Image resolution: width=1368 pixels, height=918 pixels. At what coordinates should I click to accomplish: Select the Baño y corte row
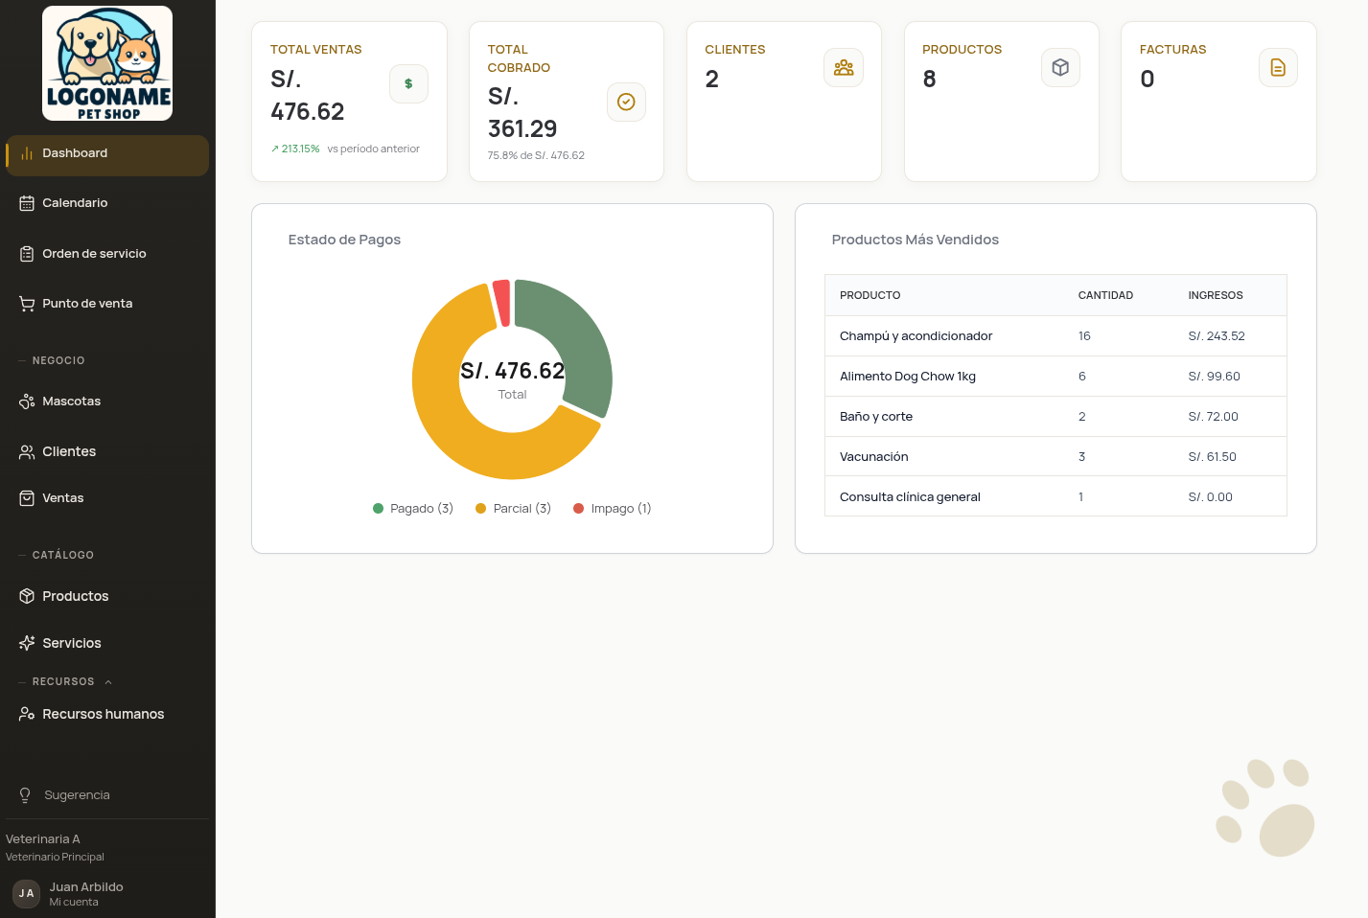[1055, 417]
